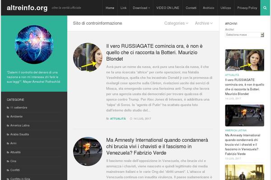Click the altreinfo.org site title
Viewport: 271px width, 180px height.
[27, 8]
